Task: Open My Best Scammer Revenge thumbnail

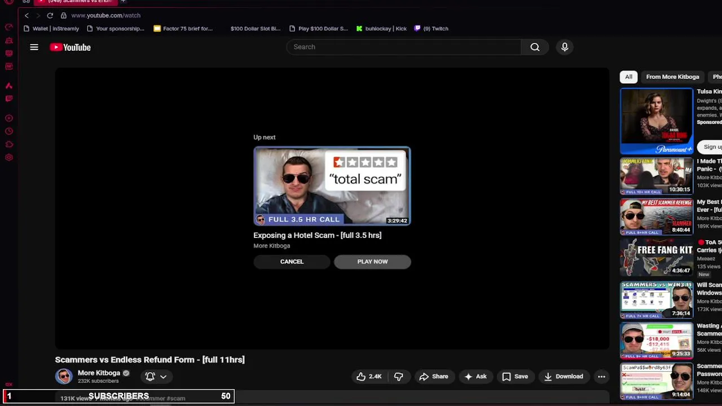Action: 657,217
